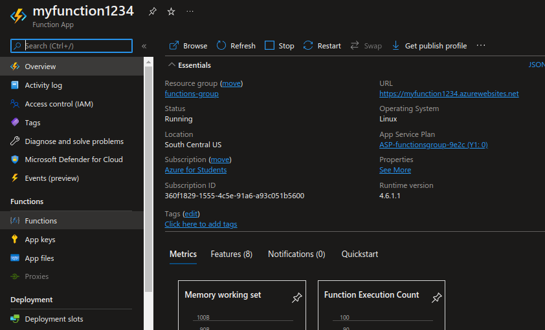Open the Memory working set chart

point(242,305)
